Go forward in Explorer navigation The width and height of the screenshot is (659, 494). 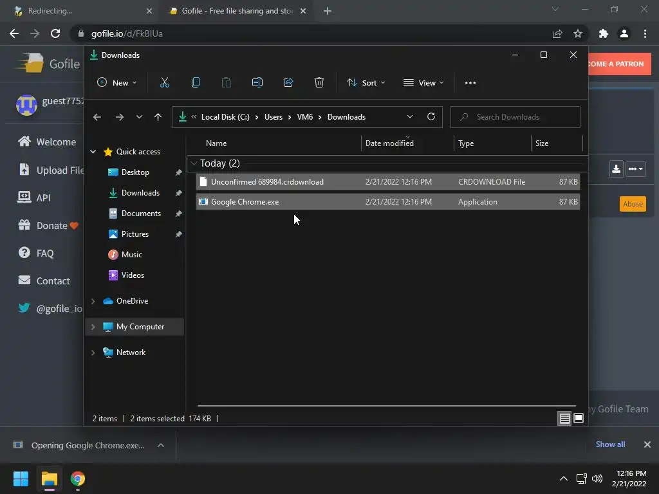click(119, 117)
